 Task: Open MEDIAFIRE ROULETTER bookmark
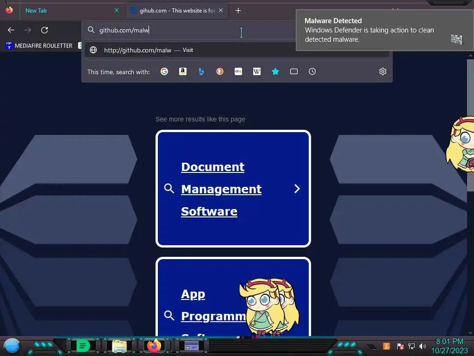39,46
